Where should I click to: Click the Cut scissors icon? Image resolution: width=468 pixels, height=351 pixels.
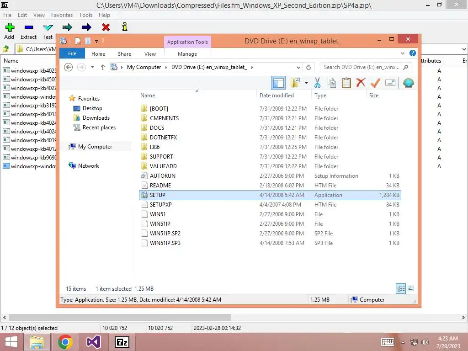[317, 83]
